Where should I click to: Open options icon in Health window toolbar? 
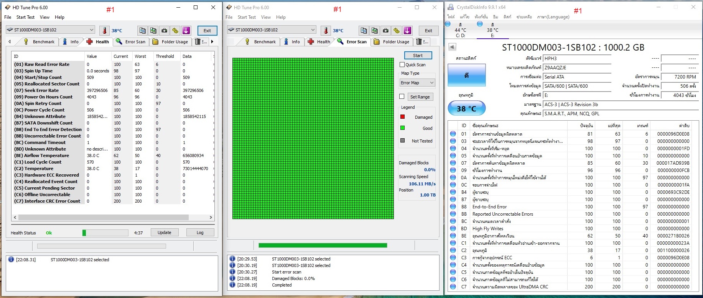point(175,30)
